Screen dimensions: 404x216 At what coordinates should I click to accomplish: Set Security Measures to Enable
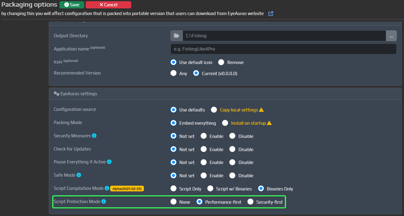click(x=204, y=136)
